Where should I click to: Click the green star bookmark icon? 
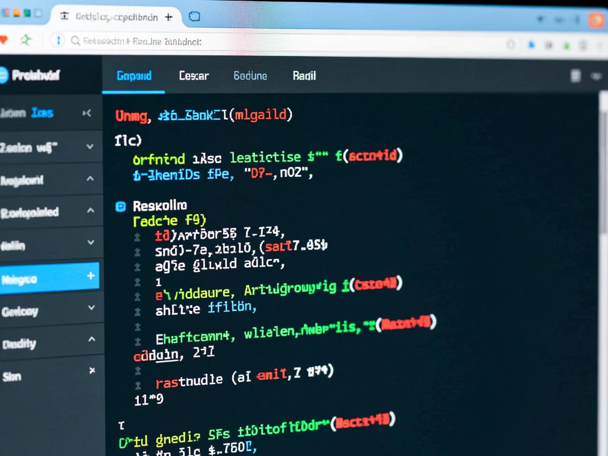[25, 40]
